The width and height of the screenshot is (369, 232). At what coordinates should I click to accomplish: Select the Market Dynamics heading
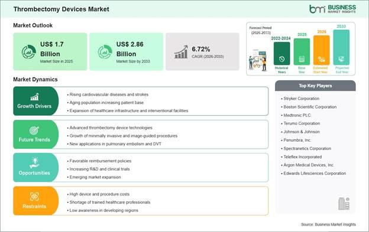coord(35,79)
